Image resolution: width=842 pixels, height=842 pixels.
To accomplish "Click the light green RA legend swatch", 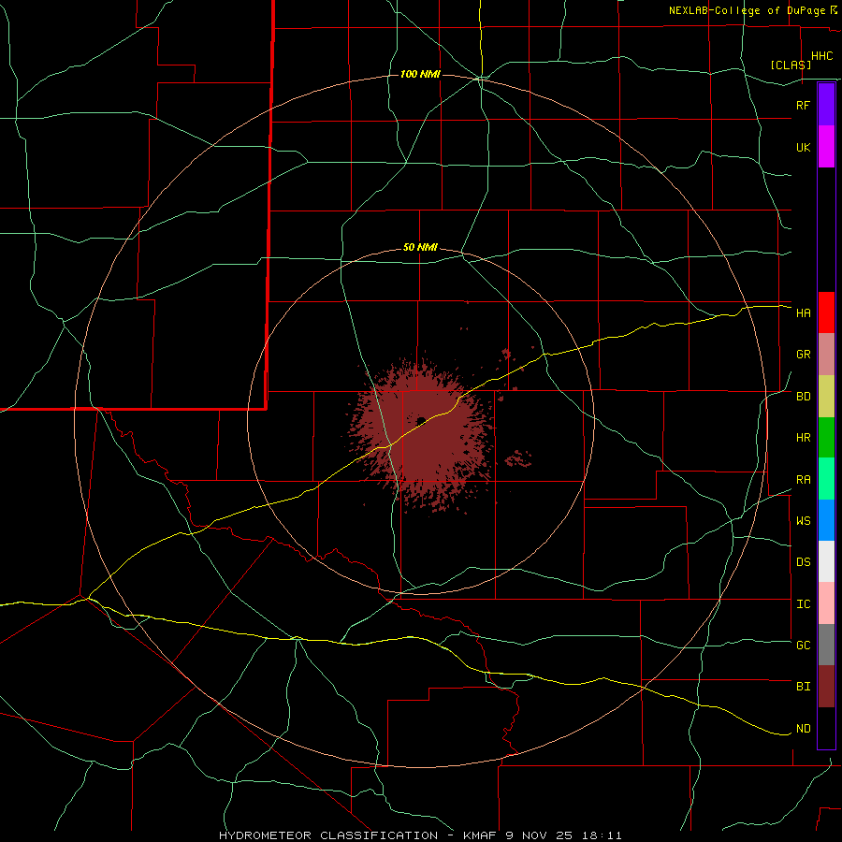I will point(826,479).
